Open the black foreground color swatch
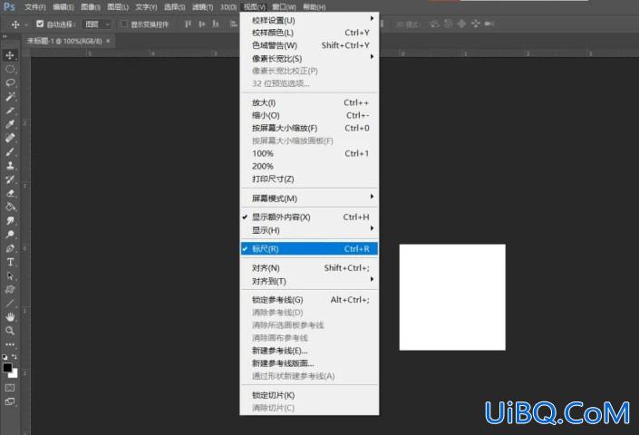This screenshot has width=639, height=435. (x=7, y=367)
